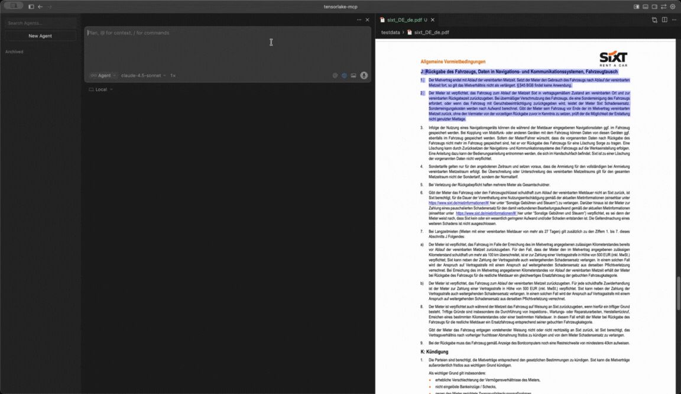Open the Agent mode dropdown
681x394 pixels.
point(103,75)
